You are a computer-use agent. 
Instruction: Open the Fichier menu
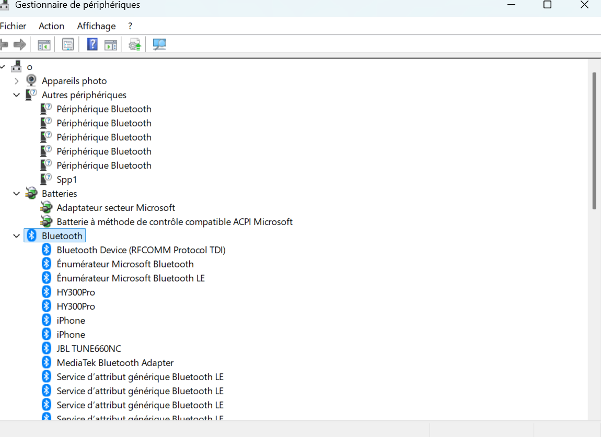[13, 26]
